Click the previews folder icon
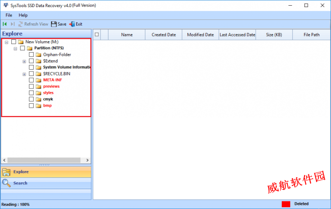Viewport: 331px width, 209px height. [38, 86]
